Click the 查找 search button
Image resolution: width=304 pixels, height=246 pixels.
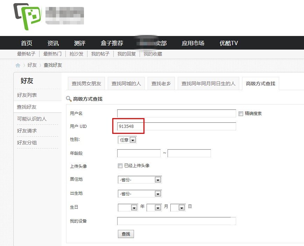tap(126, 234)
